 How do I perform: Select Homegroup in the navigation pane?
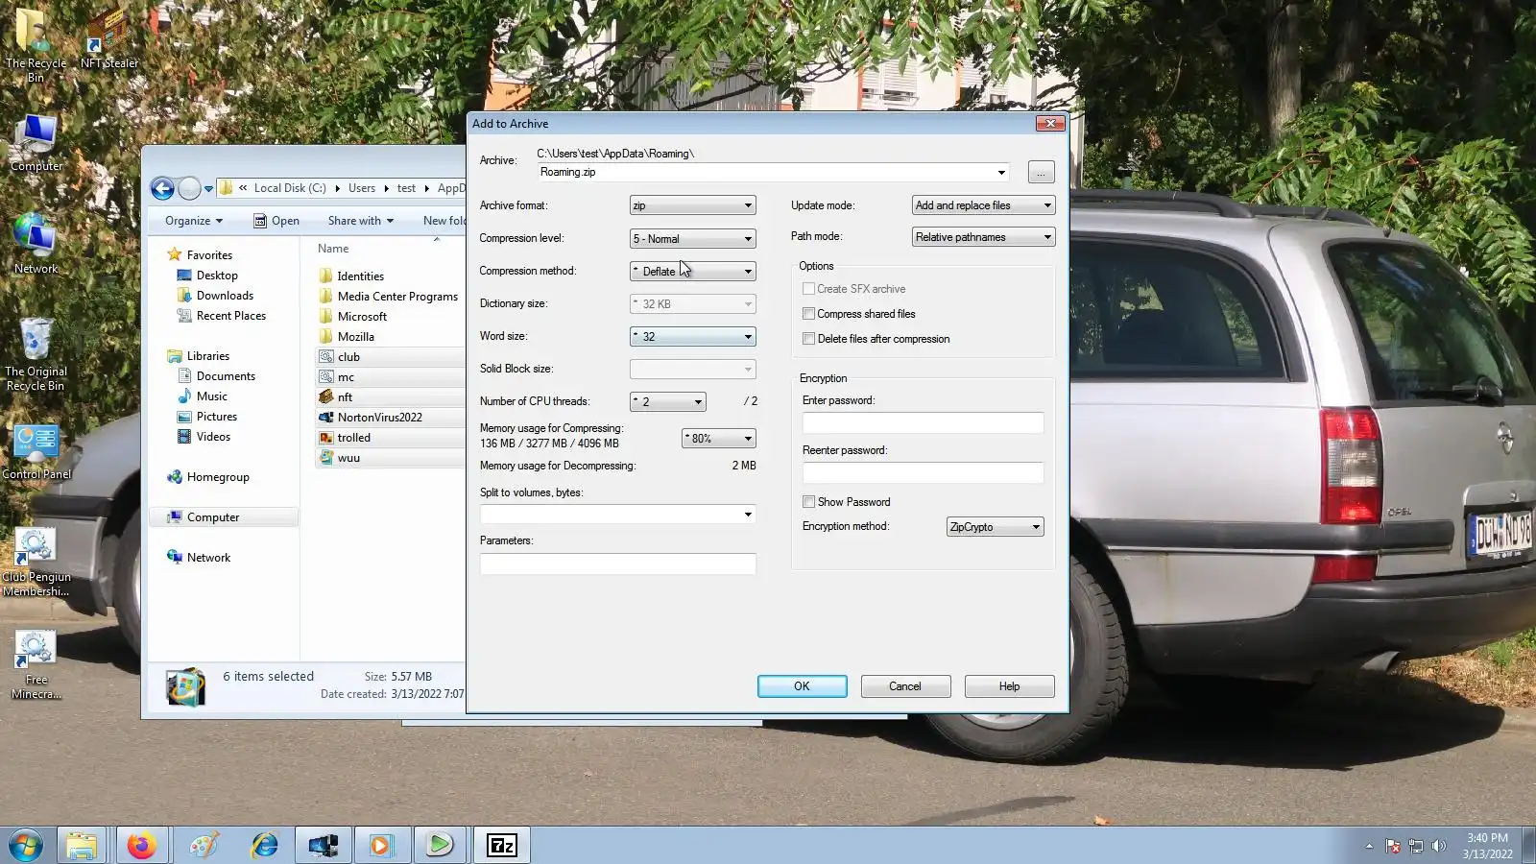tap(218, 477)
